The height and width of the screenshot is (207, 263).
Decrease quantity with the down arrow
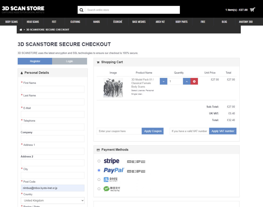coord(163,82)
